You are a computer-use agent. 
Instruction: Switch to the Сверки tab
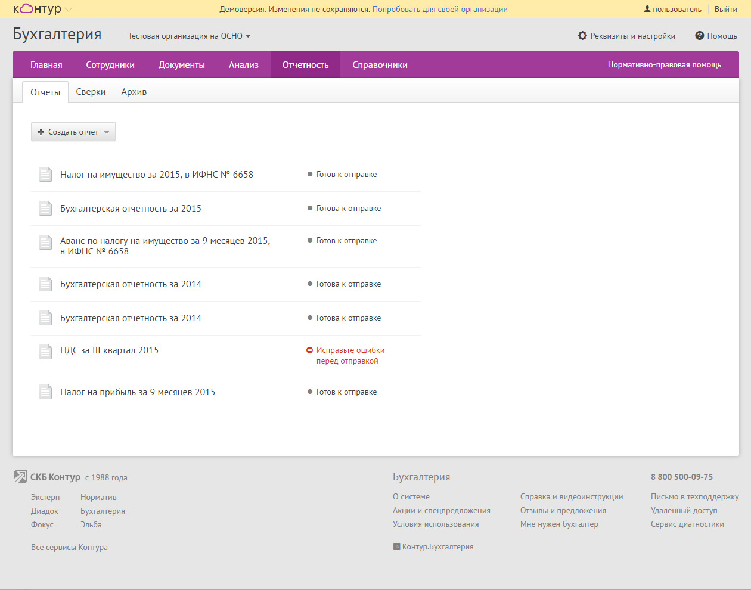[91, 92]
